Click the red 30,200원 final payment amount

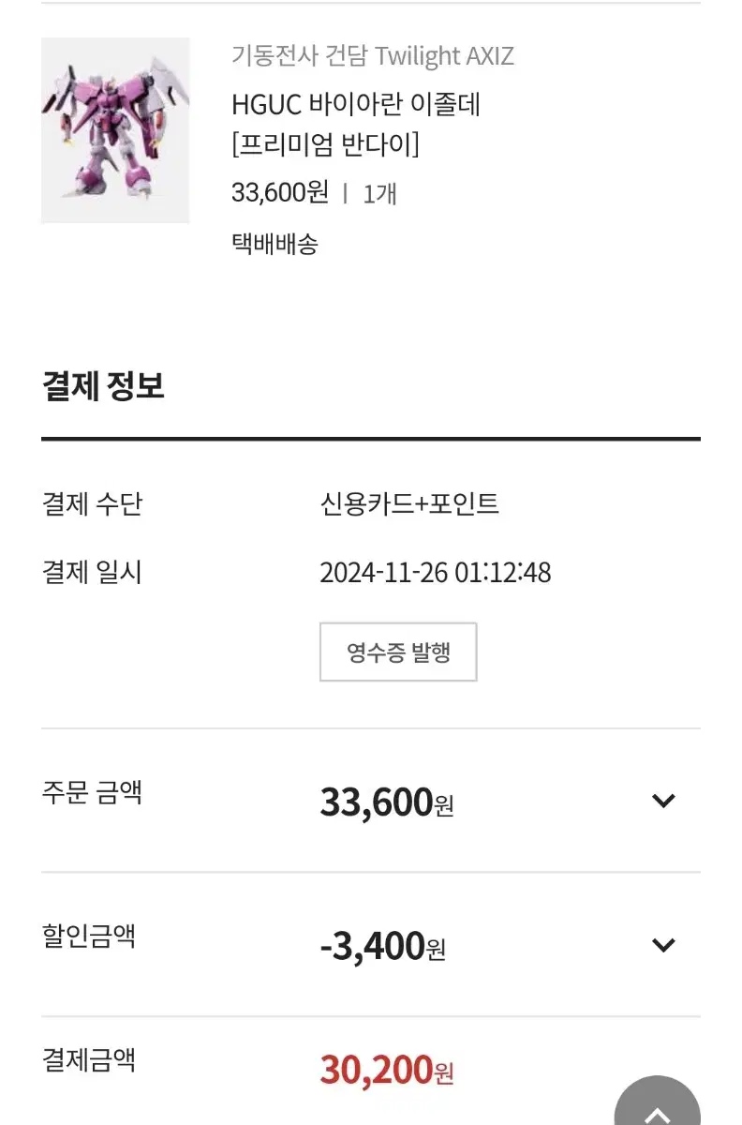coord(387,1069)
